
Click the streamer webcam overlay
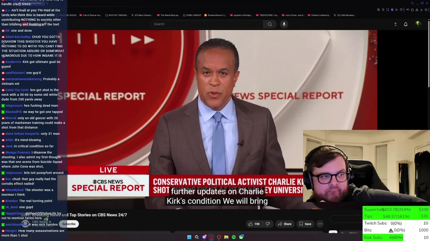click(366, 166)
